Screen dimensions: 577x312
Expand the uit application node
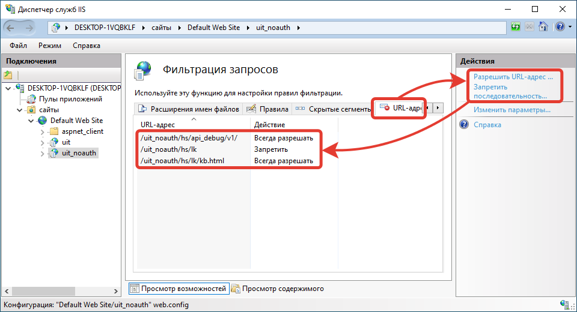pos(42,142)
